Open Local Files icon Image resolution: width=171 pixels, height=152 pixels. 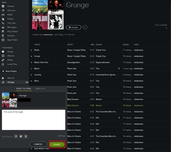[x=3, y=64]
